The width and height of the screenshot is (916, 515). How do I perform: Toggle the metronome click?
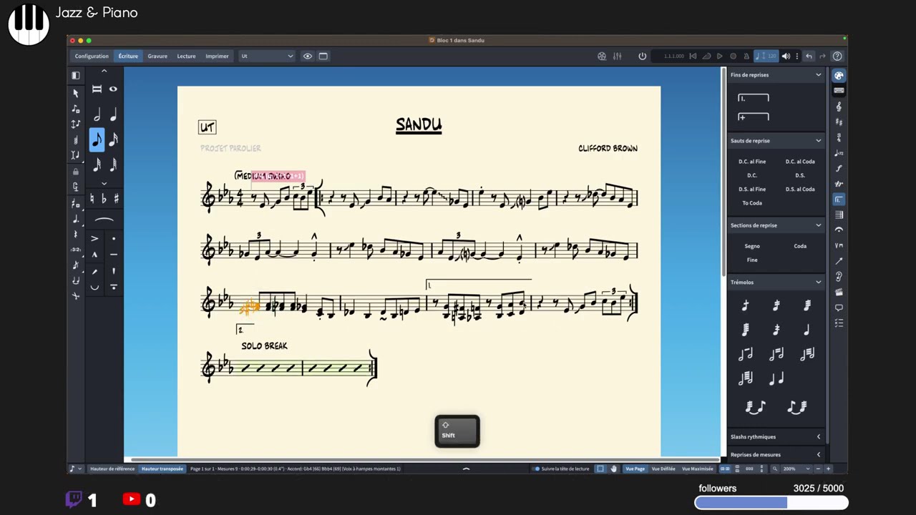[746, 56]
